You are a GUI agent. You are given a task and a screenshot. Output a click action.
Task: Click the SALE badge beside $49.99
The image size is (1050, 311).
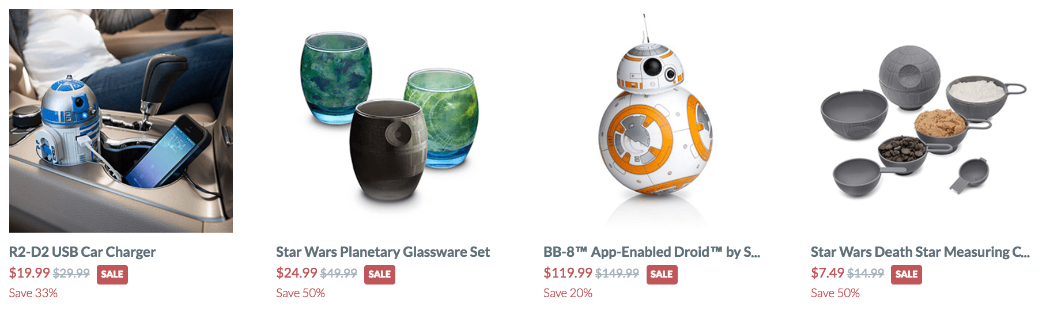380,274
